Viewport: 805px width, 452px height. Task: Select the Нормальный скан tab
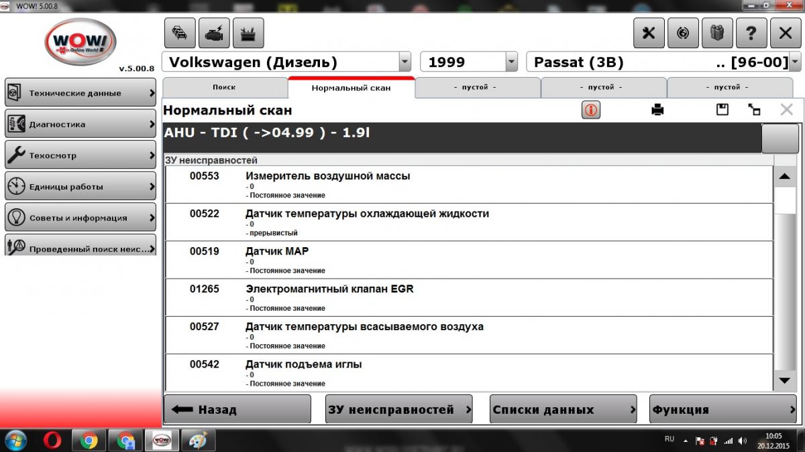(x=351, y=88)
